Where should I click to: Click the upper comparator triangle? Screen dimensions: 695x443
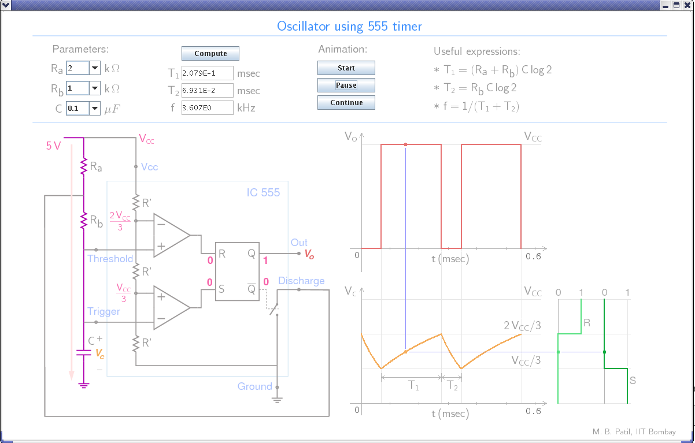[172, 235]
